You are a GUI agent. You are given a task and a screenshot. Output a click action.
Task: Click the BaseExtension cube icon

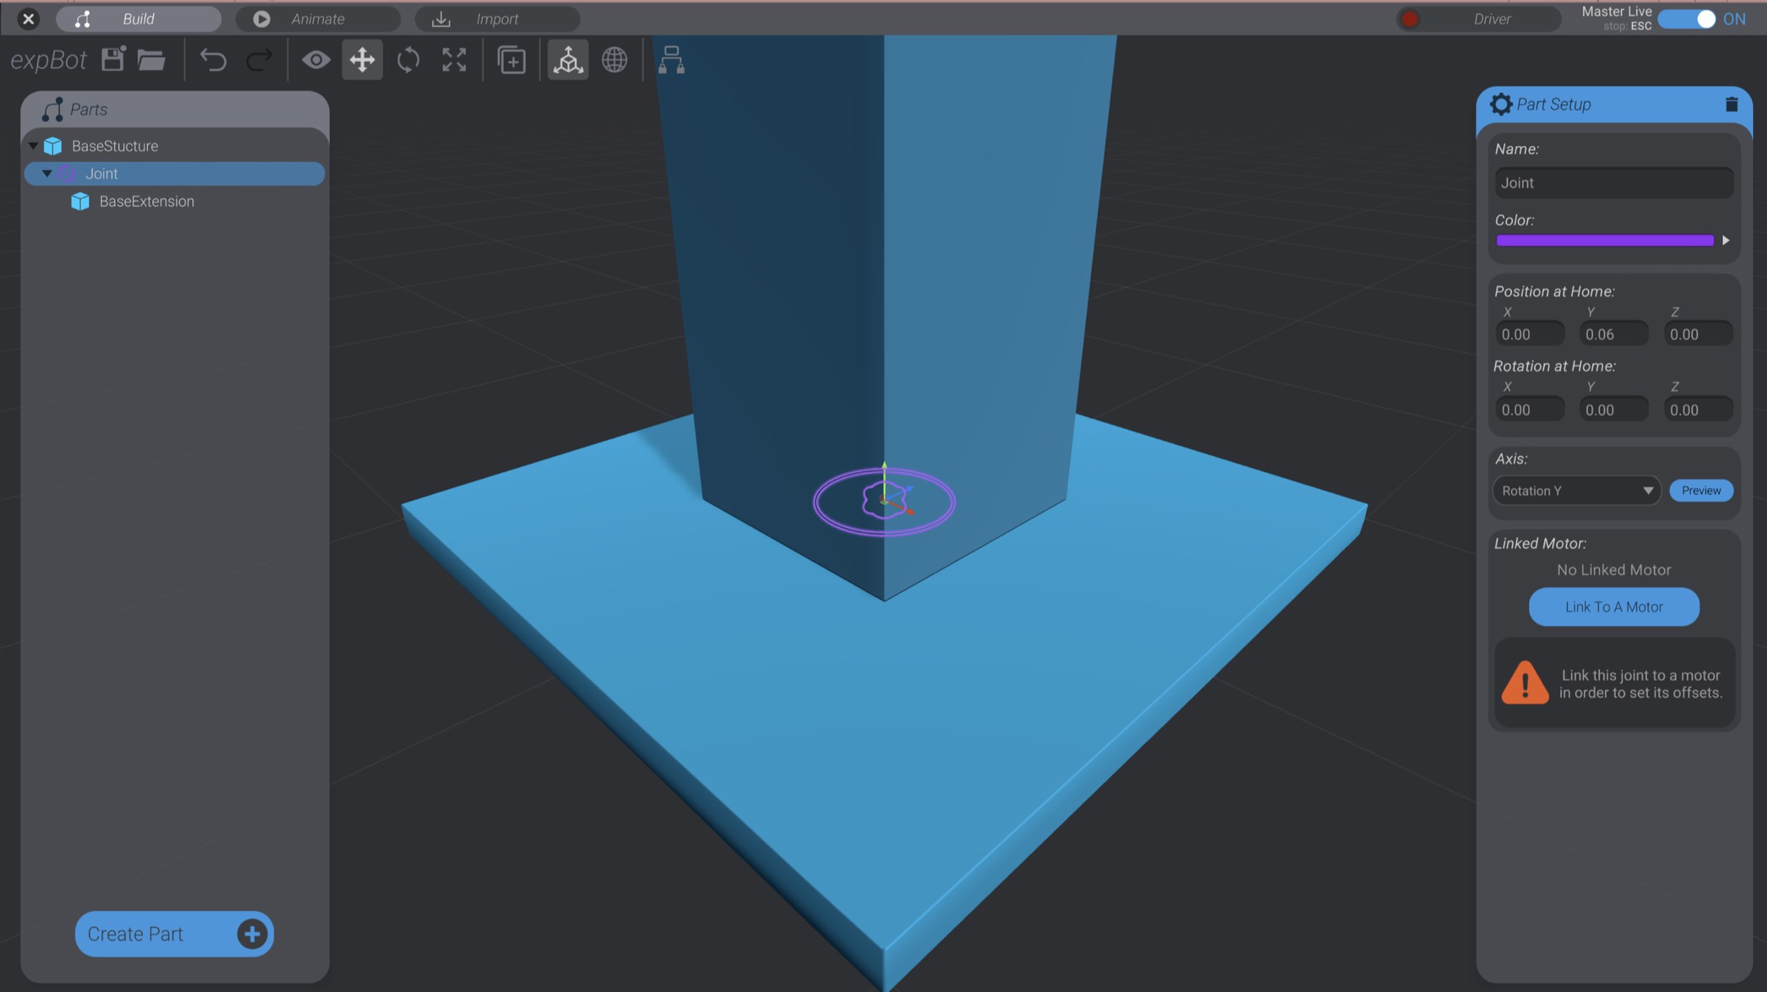[80, 201]
